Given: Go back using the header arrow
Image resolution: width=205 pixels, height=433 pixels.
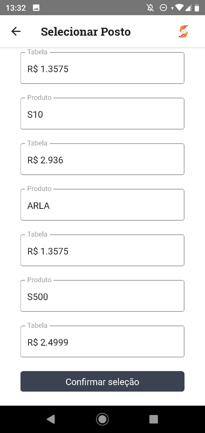Looking at the screenshot, I should click(x=16, y=32).
